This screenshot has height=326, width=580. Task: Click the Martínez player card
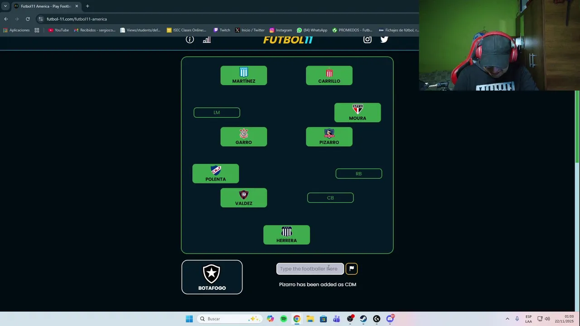pos(244,76)
